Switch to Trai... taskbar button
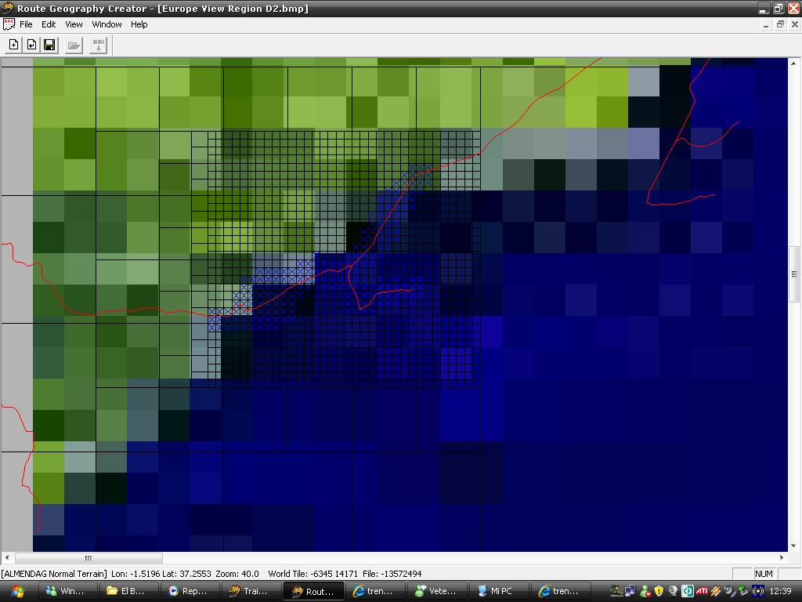 coord(247,591)
